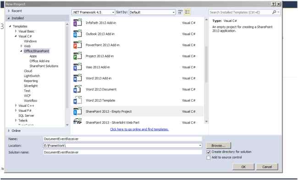Select the Test template category
This screenshot has width=298, height=180.
[x=27, y=91]
